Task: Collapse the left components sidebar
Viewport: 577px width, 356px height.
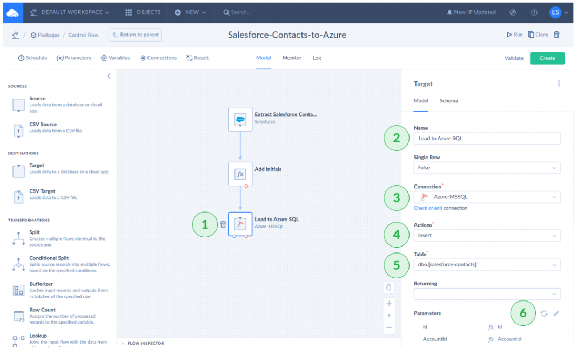Action: pyautogui.click(x=109, y=76)
